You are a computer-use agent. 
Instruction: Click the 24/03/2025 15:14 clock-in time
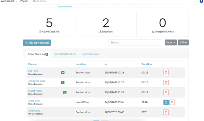pos(114,102)
